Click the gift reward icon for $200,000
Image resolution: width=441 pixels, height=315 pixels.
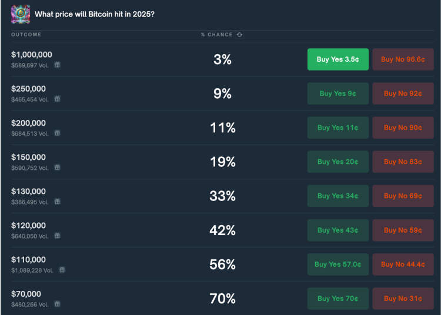pos(58,133)
